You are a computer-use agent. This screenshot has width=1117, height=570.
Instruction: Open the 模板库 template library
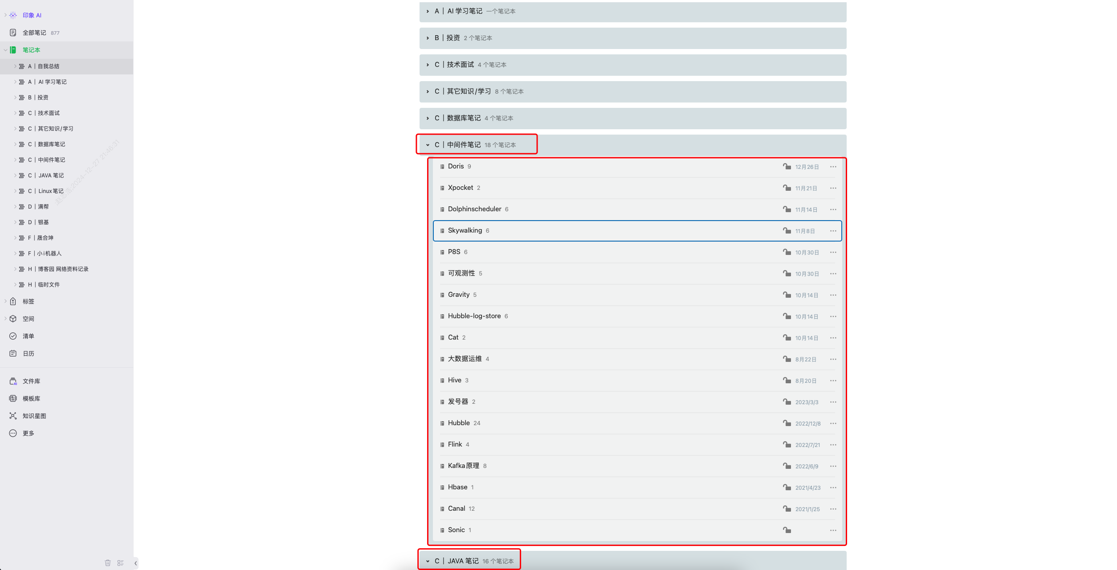click(x=31, y=398)
